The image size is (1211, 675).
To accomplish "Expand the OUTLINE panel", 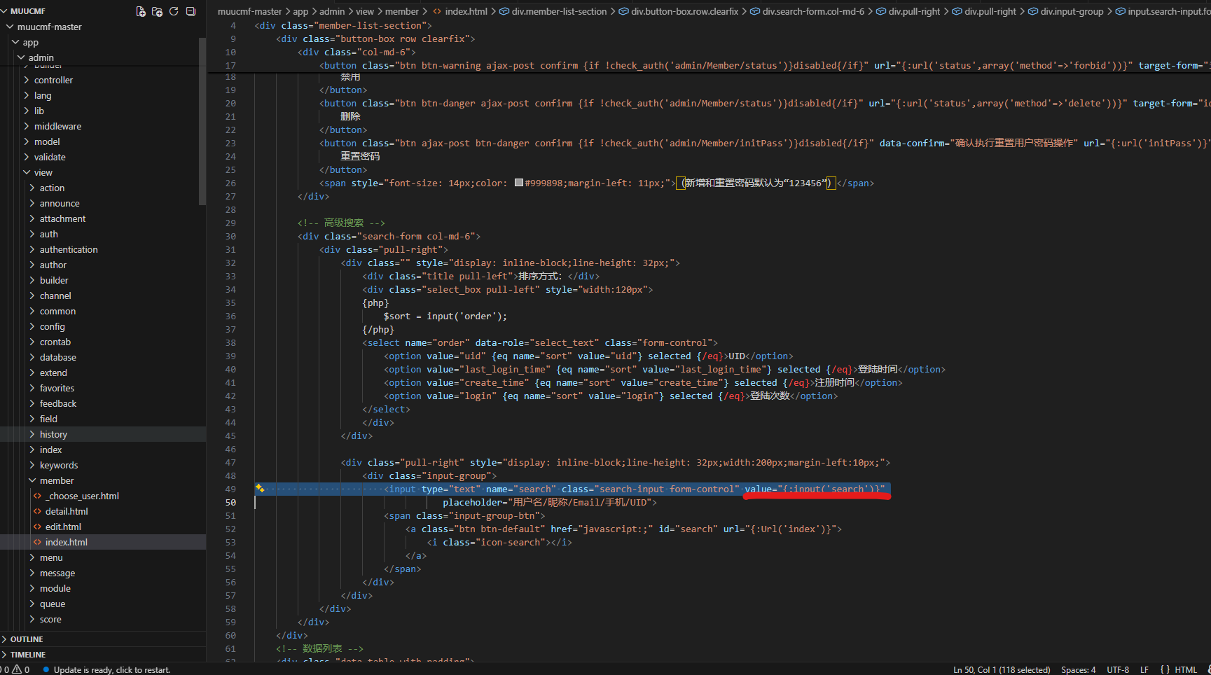I will [x=27, y=639].
